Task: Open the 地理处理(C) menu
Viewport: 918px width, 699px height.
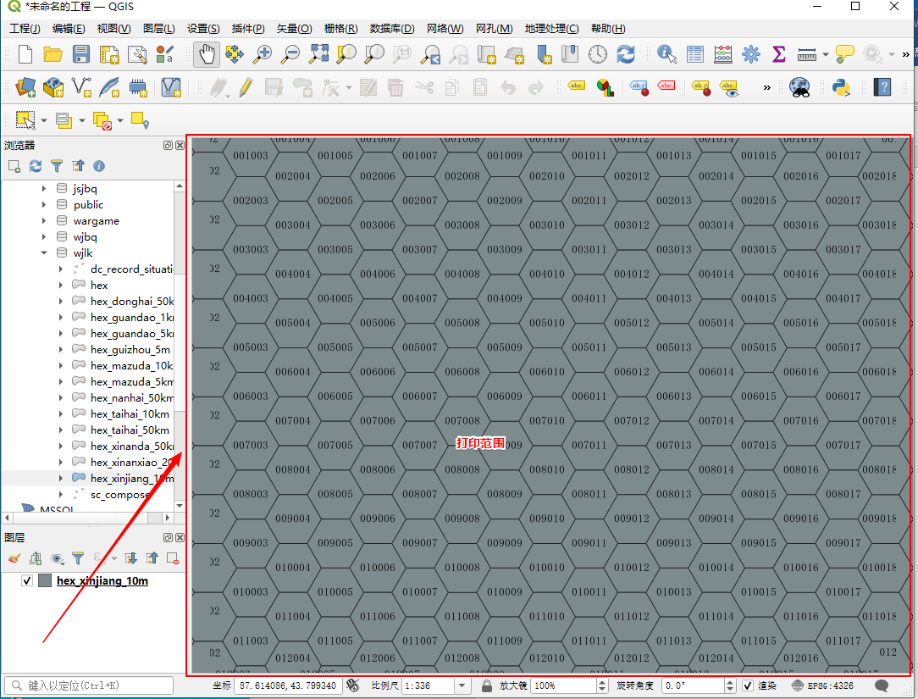Action: pos(551,29)
